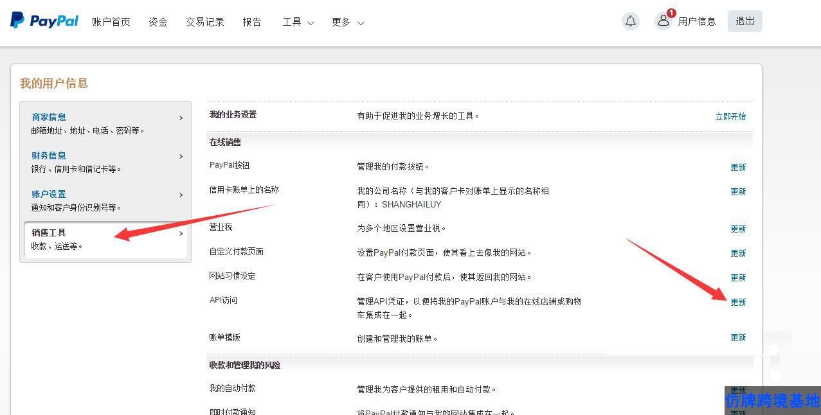
Task: Click the user profile avatar icon
Action: (x=663, y=21)
